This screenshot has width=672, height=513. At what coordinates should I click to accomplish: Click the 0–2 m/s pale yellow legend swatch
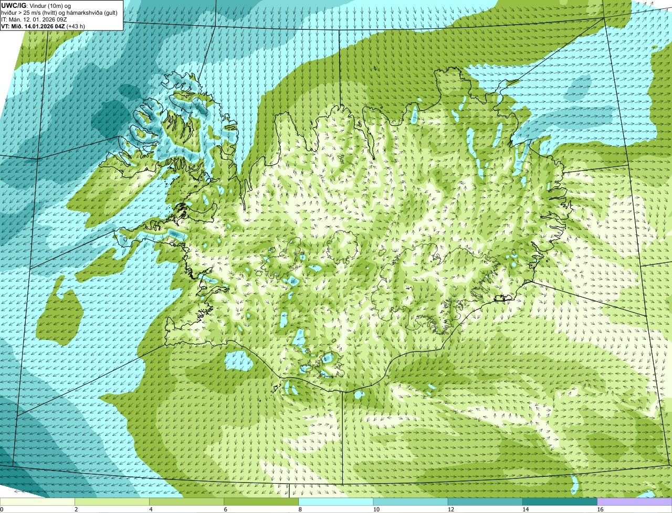tap(37, 502)
